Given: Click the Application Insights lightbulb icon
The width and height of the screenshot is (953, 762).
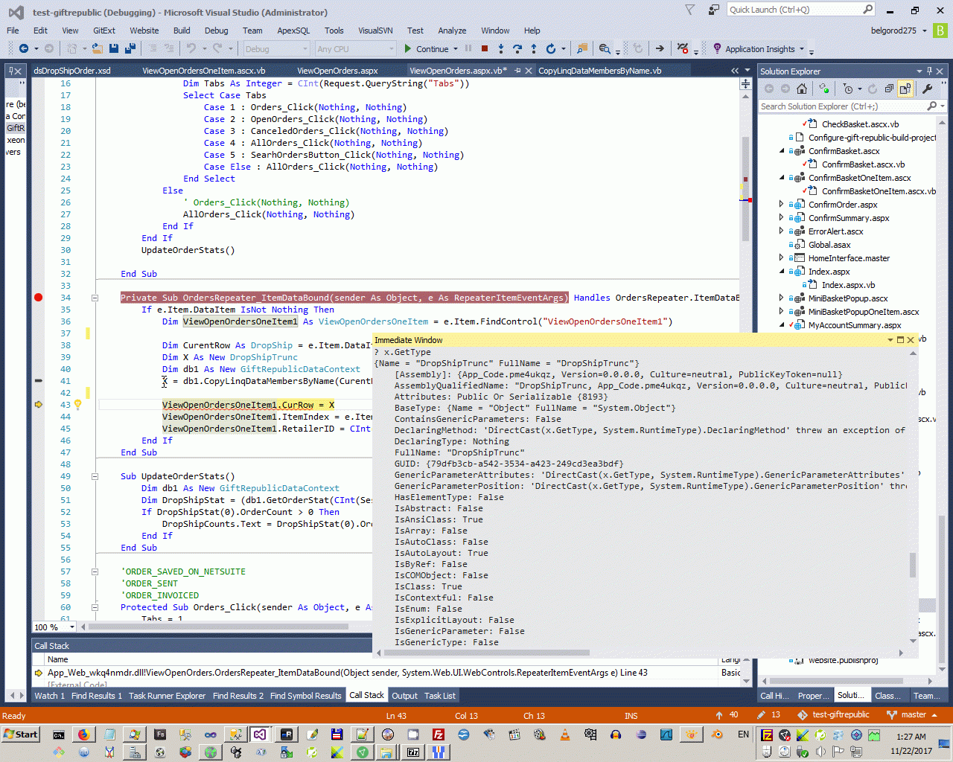Looking at the screenshot, I should pyautogui.click(x=717, y=49).
